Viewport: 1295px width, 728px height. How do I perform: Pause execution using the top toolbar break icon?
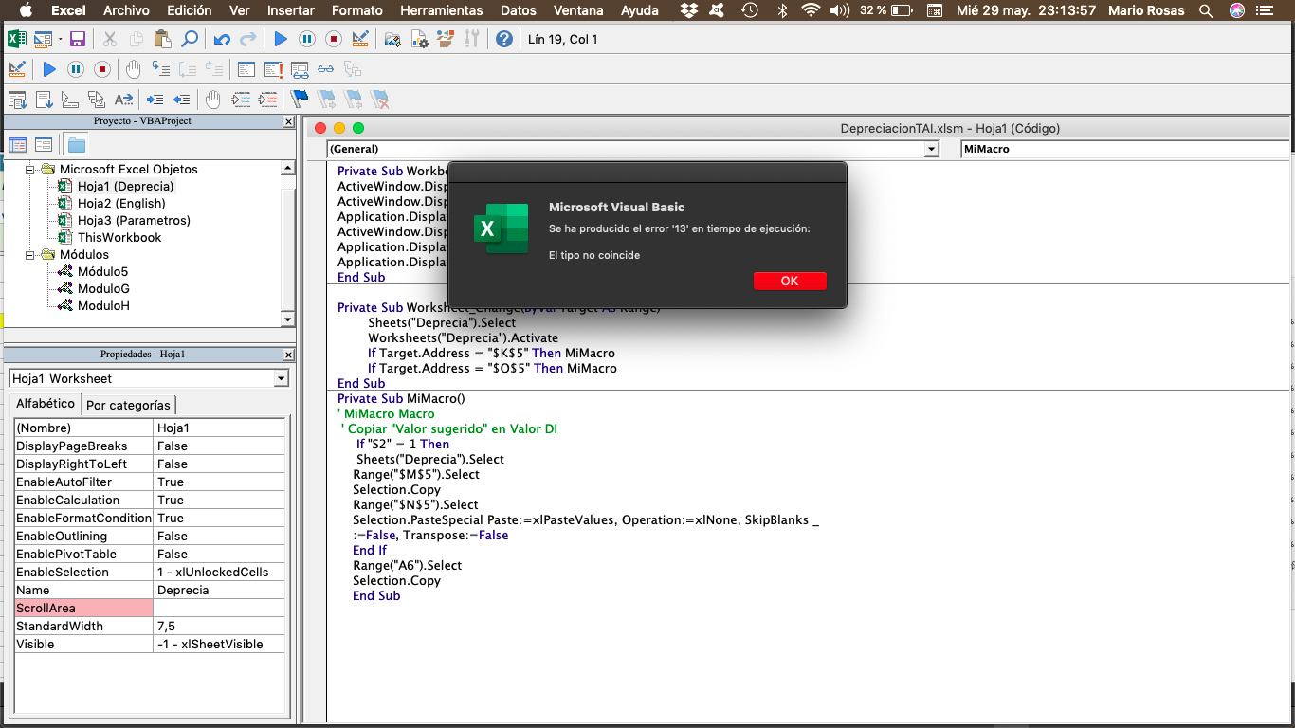pos(307,39)
